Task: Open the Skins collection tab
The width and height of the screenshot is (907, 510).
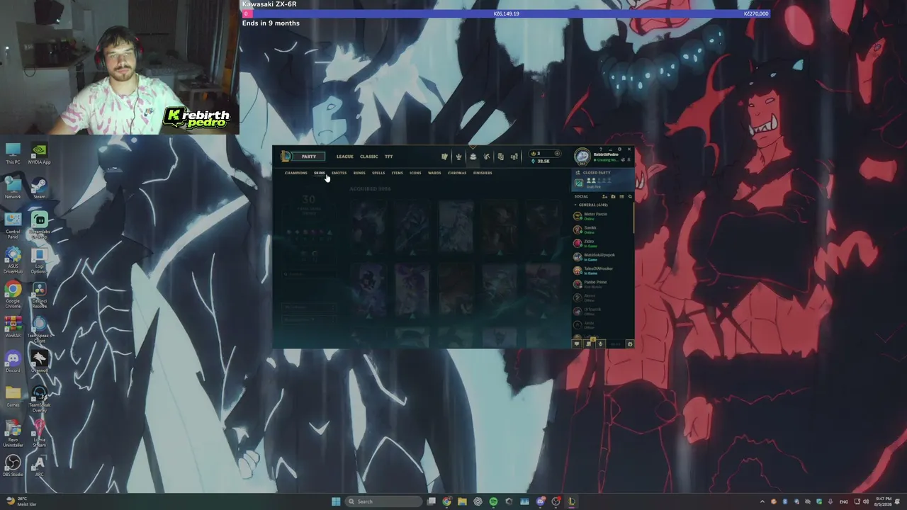Action: (x=320, y=173)
